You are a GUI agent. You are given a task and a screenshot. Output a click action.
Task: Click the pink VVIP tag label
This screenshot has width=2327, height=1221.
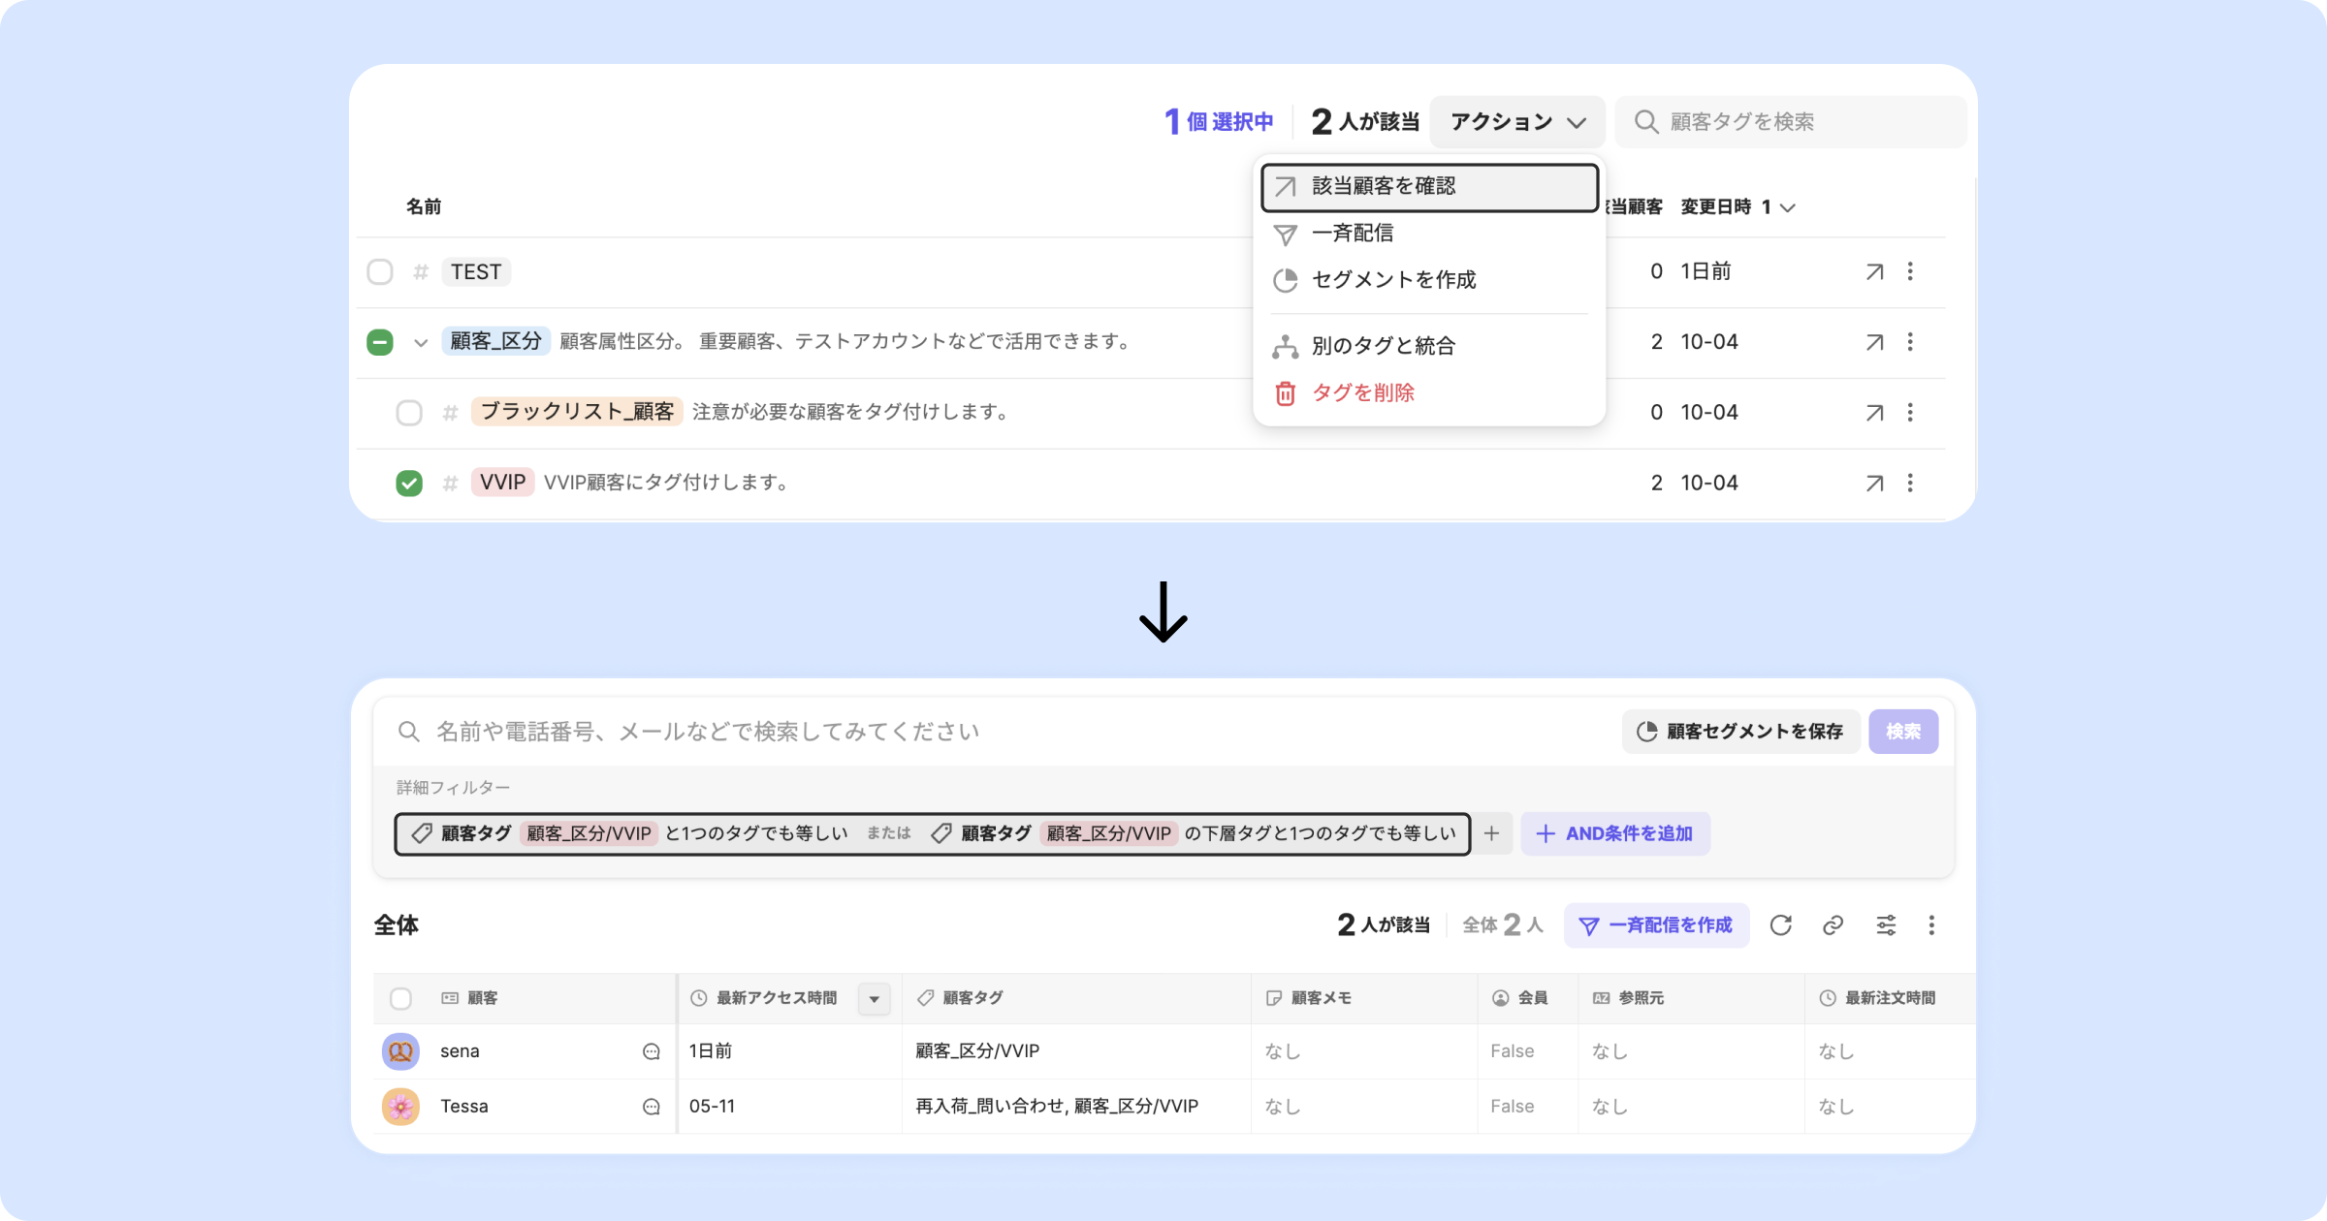502,483
